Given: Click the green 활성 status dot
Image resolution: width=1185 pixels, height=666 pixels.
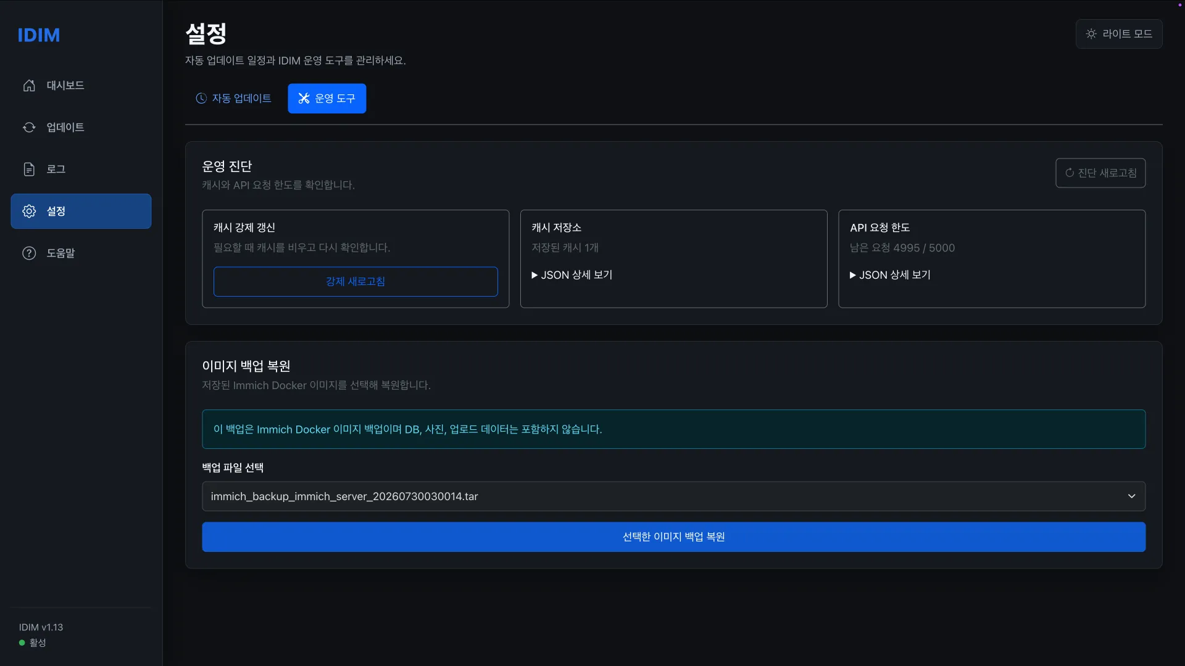Looking at the screenshot, I should [x=22, y=643].
